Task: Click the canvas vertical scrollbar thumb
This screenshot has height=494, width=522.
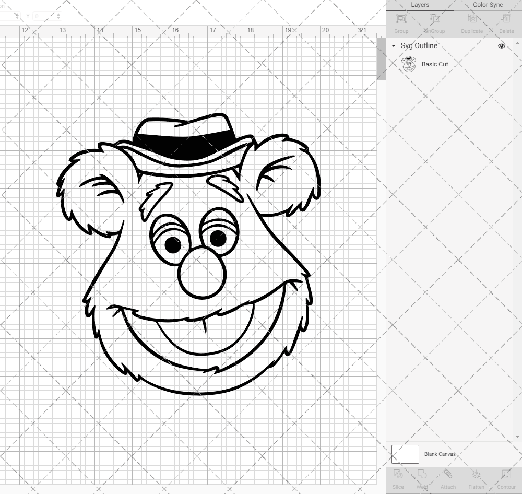Action: coord(381,58)
